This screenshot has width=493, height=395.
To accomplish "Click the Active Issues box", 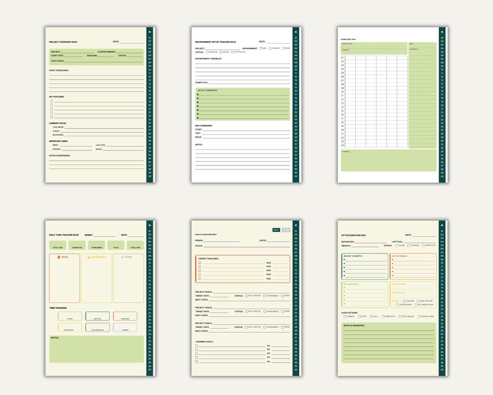I will point(413,266).
